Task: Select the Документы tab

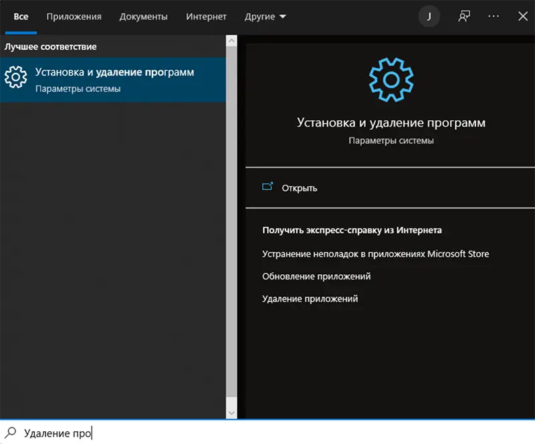Action: click(x=143, y=17)
